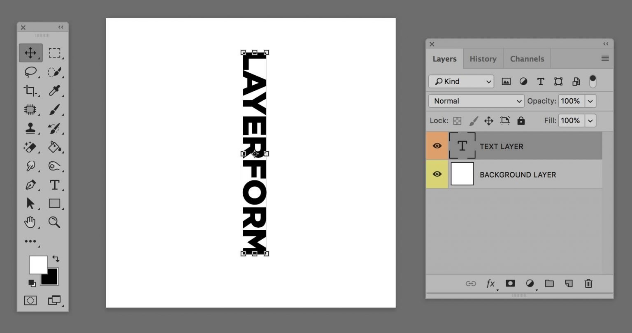Open the Normal blend mode dropdown

point(476,101)
